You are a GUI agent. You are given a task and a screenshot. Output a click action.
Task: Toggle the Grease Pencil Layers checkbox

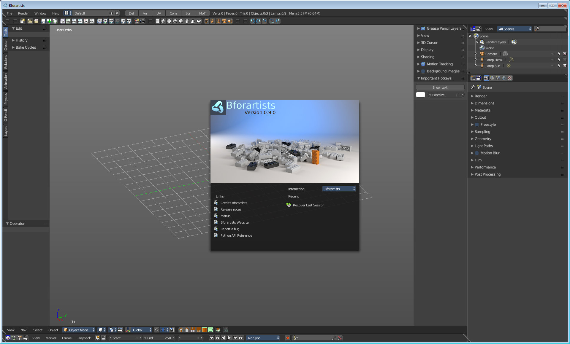point(423,28)
